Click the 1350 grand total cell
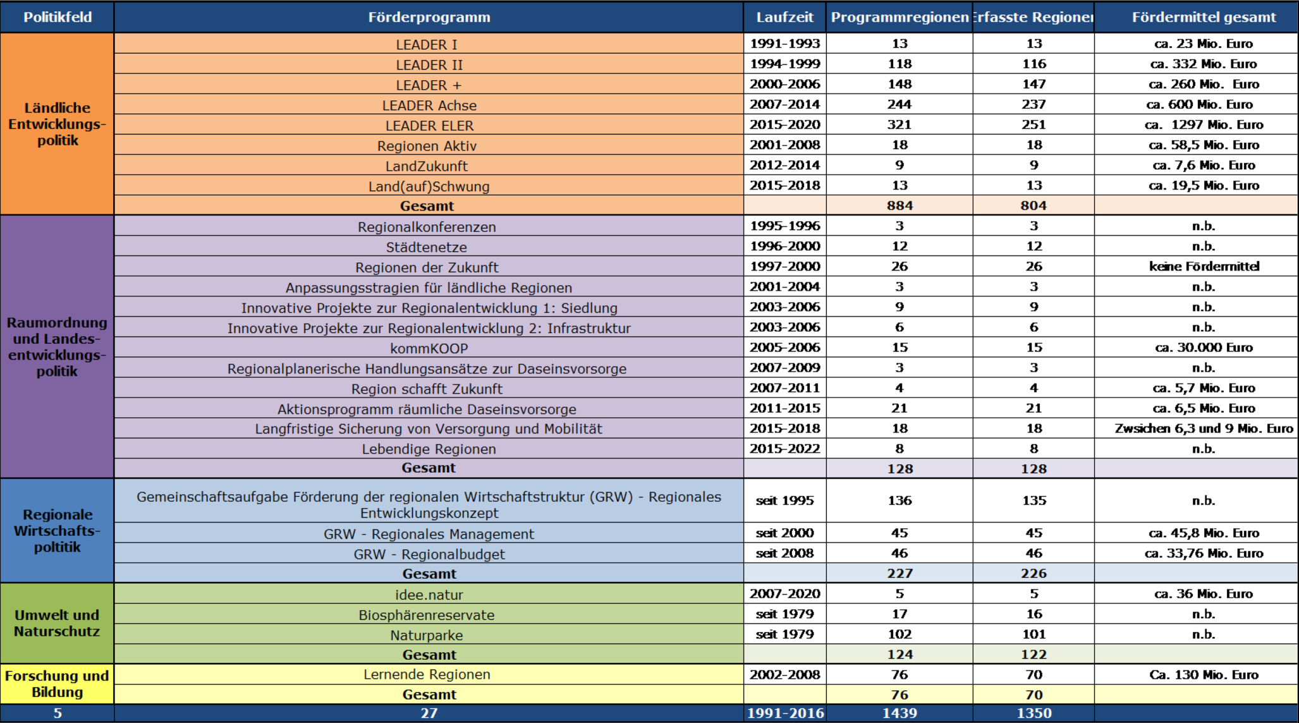Image resolution: width=1299 pixels, height=723 pixels. tap(1034, 713)
